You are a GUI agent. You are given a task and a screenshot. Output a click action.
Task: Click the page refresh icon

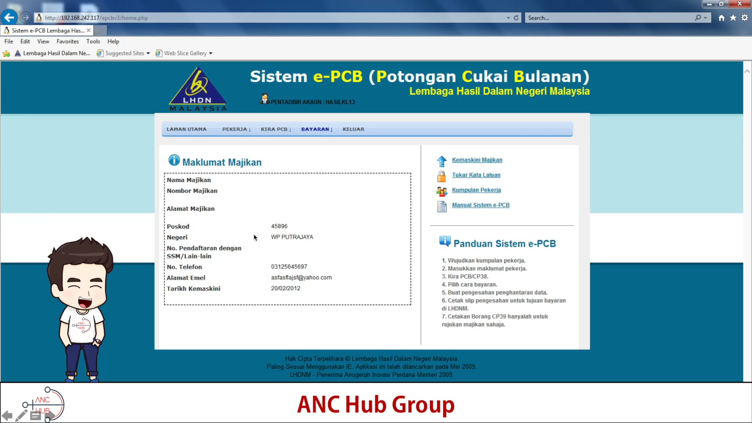[516, 18]
